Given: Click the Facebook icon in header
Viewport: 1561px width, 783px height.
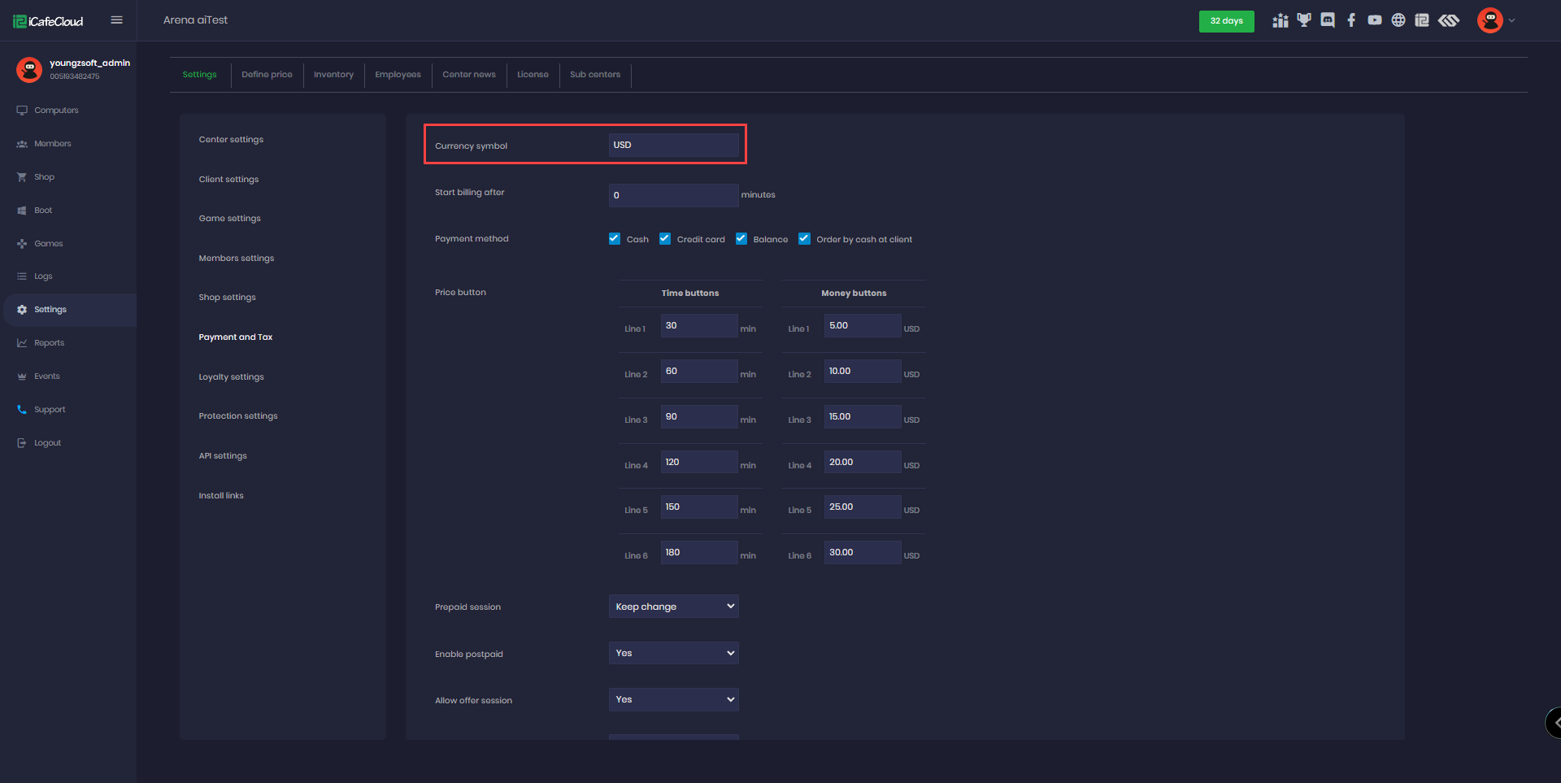Looking at the screenshot, I should point(1351,20).
